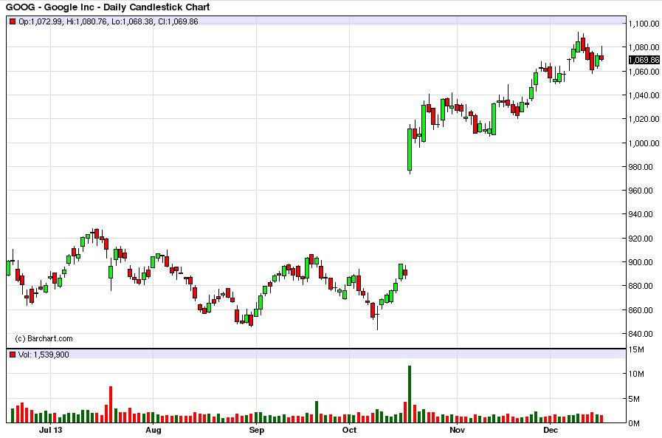
Task: Click the 980.00 price axis label
Action: [x=641, y=167]
